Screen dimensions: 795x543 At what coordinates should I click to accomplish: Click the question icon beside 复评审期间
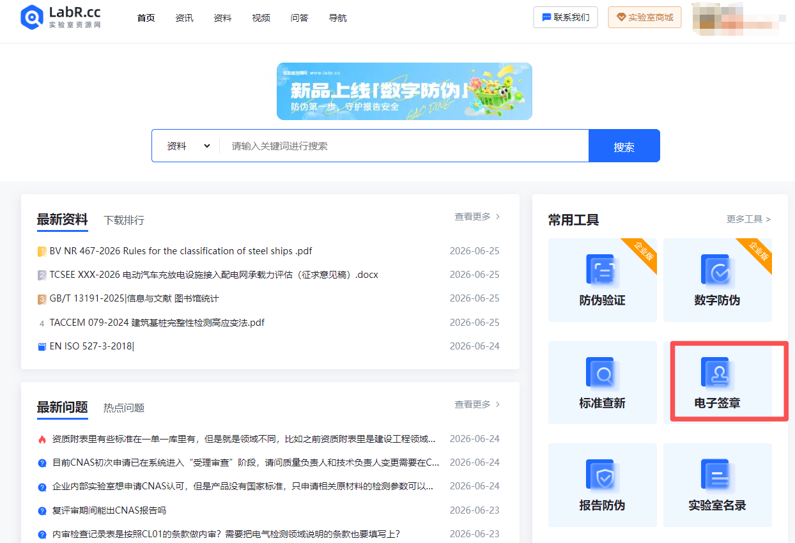(42, 511)
